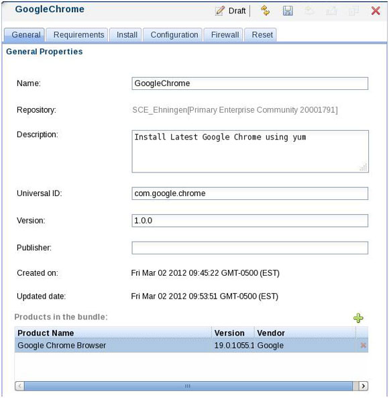Screen dimensions: 389x398
Task: Click the Description text area
Action: 250,151
